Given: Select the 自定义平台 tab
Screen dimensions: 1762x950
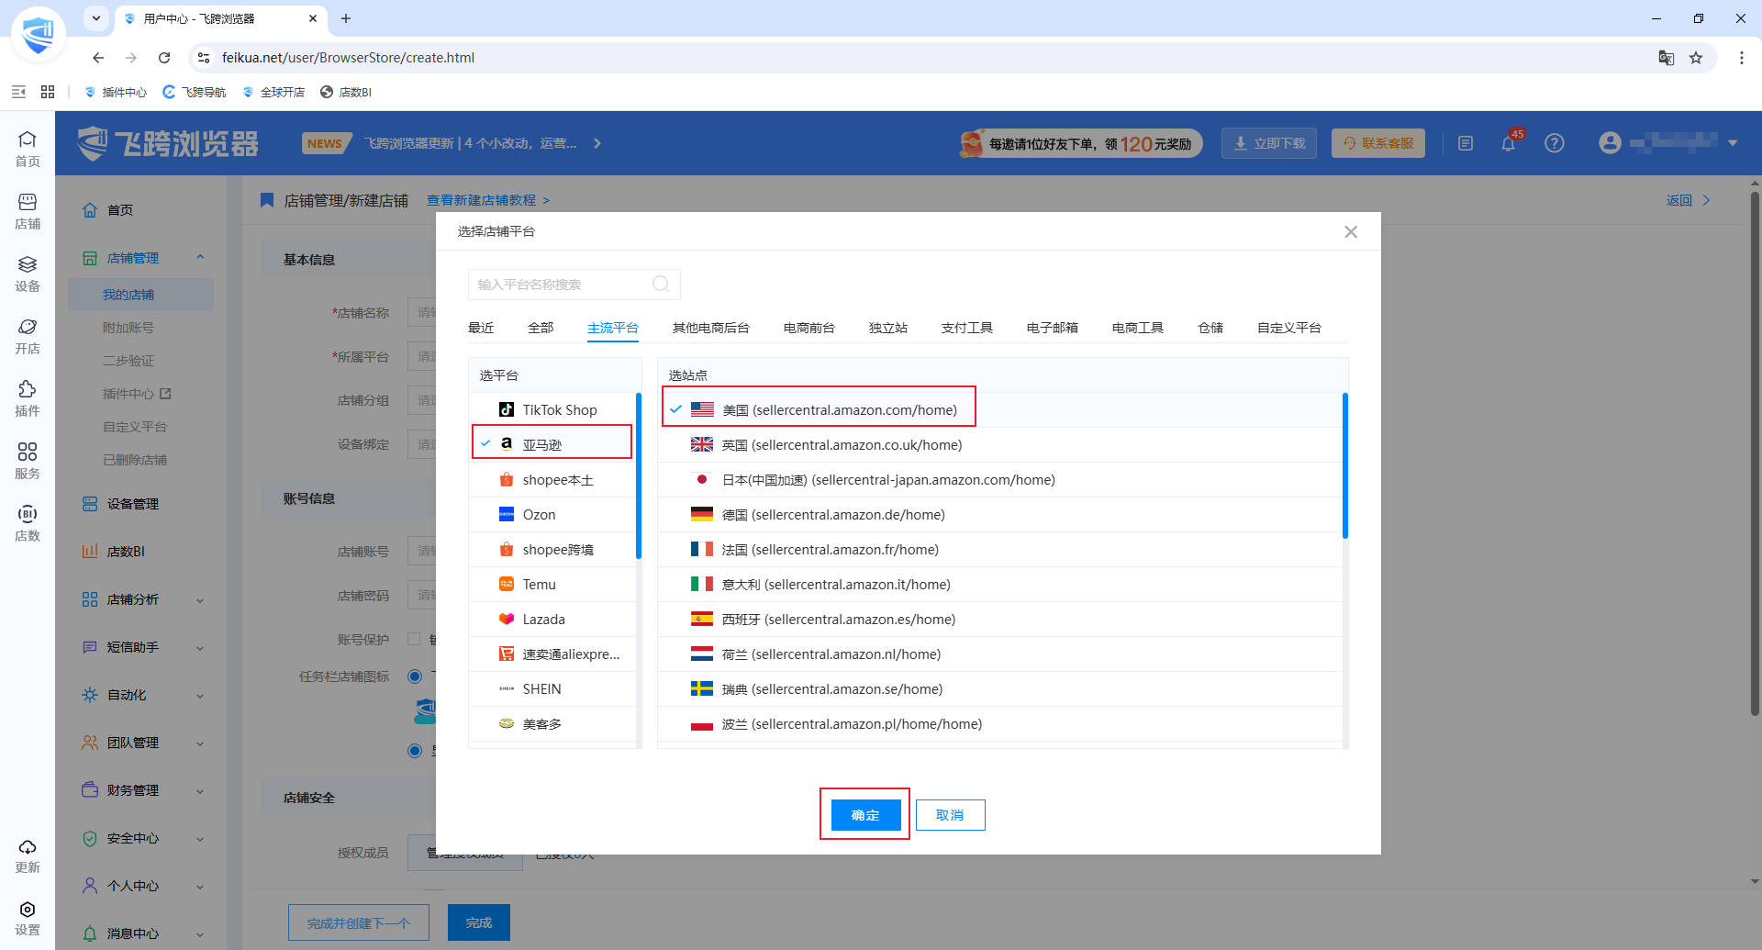Looking at the screenshot, I should (x=1289, y=328).
